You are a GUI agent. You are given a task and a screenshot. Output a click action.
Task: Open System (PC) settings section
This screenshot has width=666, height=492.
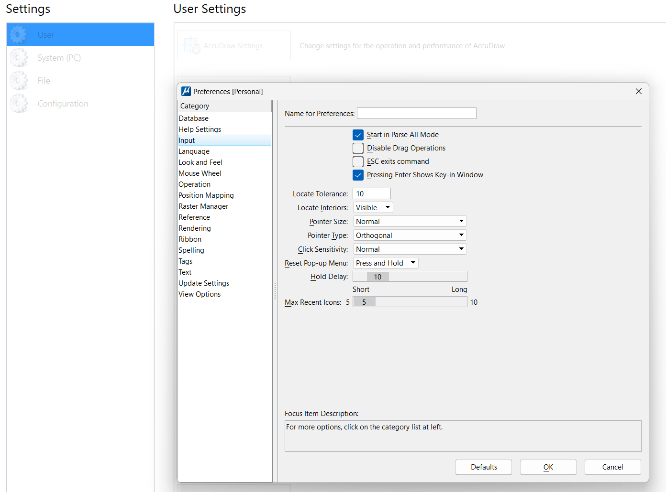tap(80, 58)
